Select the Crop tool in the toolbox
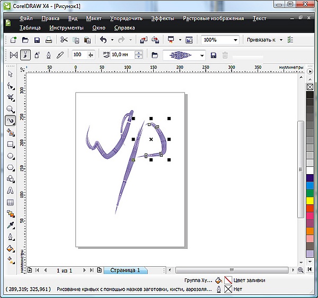Viewport: 318px width, 298px height. (x=10, y=97)
